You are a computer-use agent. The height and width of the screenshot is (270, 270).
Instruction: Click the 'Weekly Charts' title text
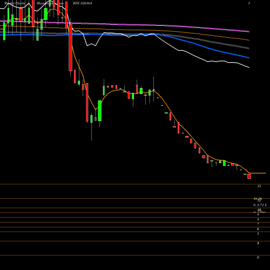click(x=15, y=3)
